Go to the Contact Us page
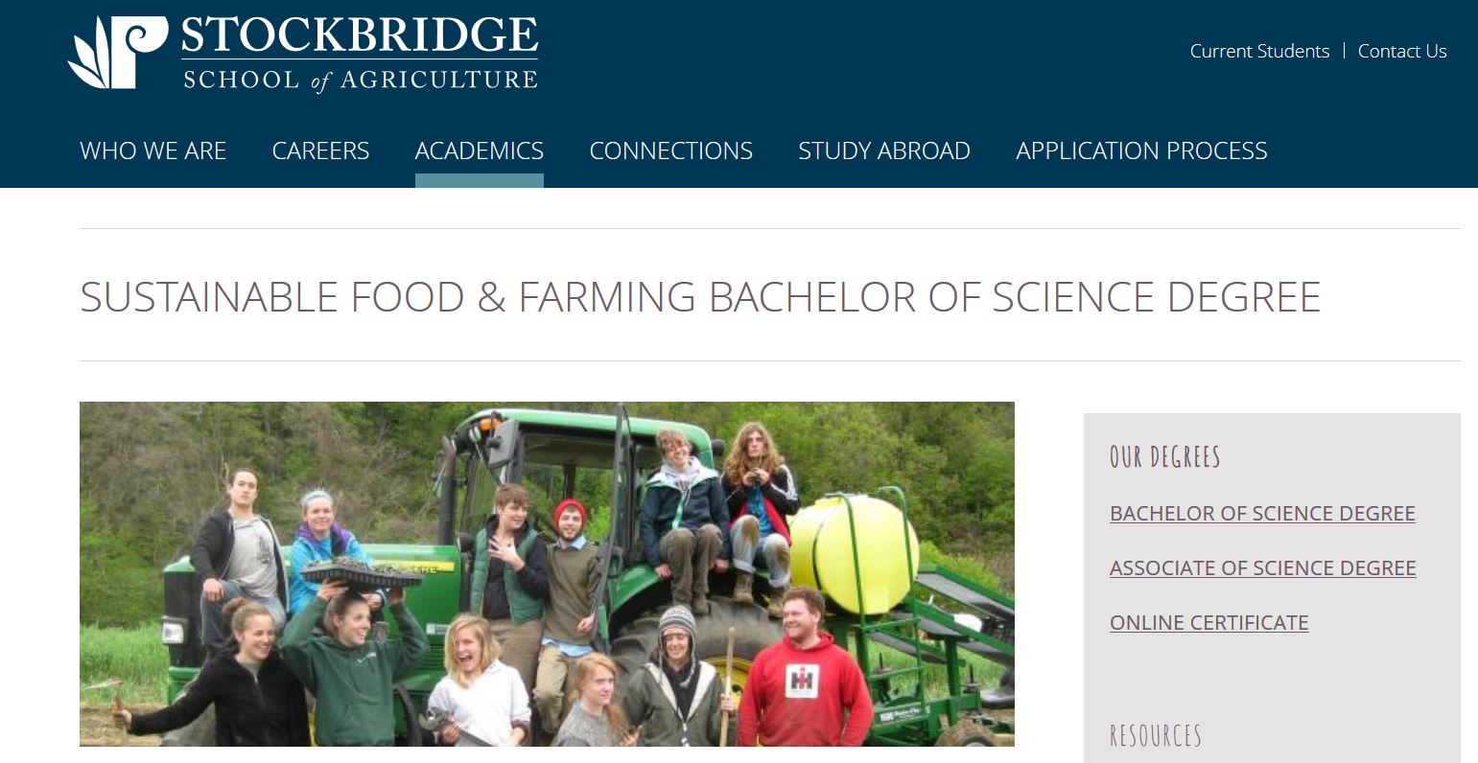The image size is (1478, 763). click(x=1401, y=52)
